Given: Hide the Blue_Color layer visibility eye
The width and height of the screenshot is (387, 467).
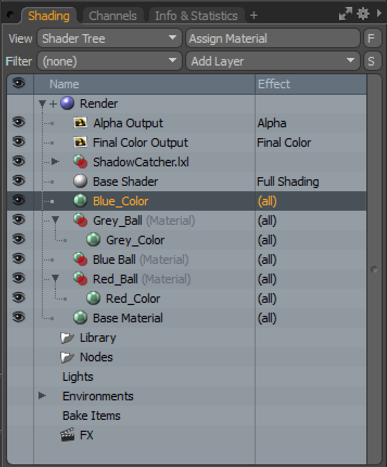Looking at the screenshot, I should (x=18, y=200).
